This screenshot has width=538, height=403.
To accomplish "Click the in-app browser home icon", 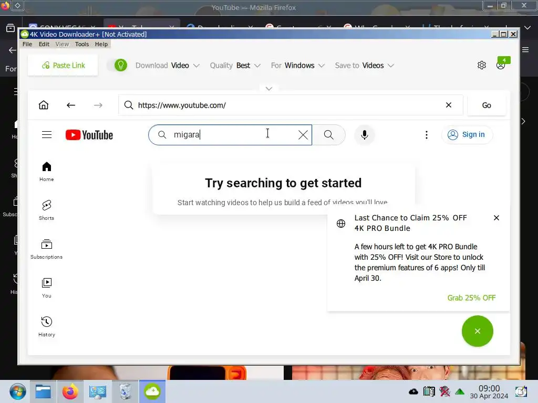I will [x=44, y=105].
